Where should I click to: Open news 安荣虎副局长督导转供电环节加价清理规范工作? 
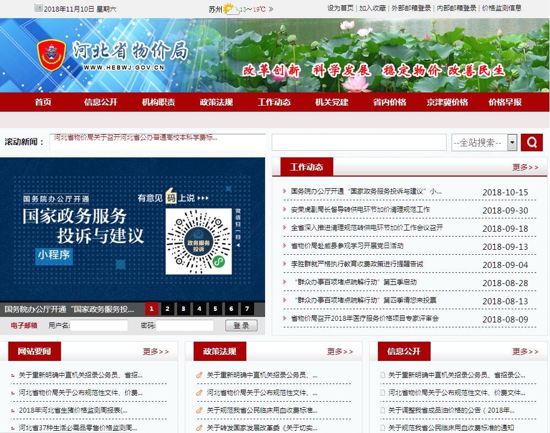(360, 210)
